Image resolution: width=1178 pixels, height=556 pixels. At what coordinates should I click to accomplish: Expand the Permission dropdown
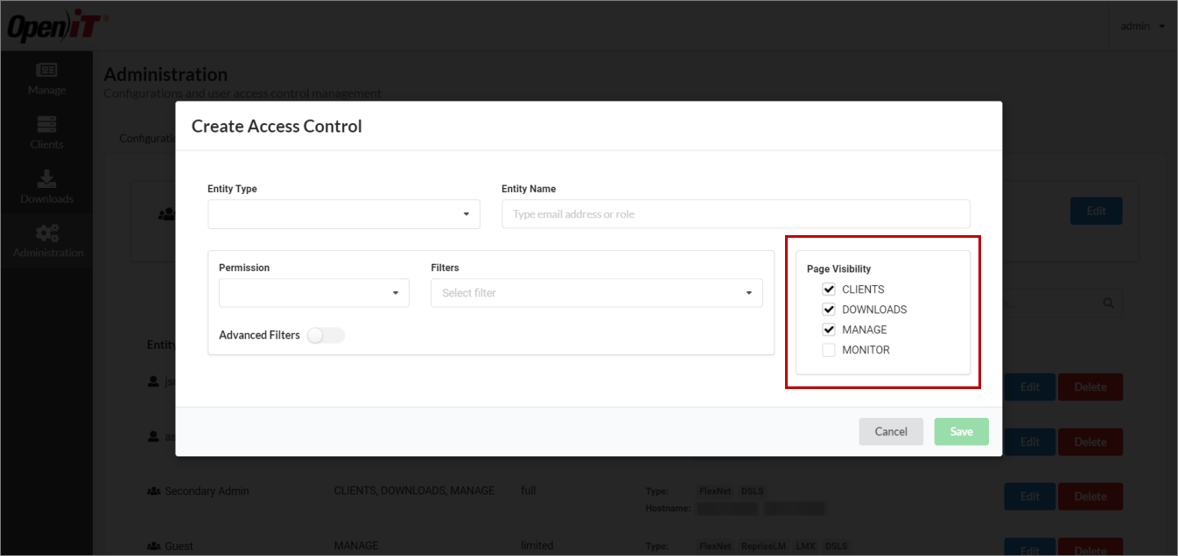pyautogui.click(x=313, y=293)
